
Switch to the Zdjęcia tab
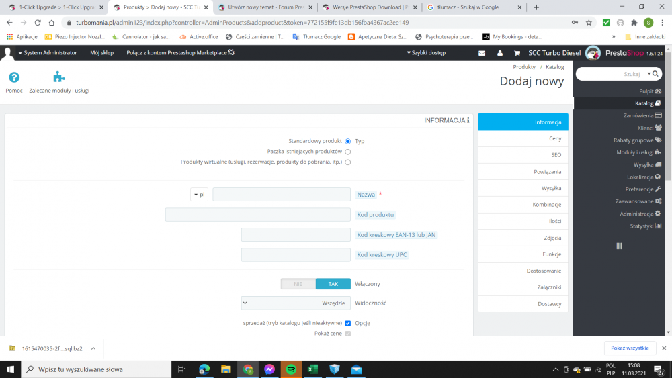523,238
